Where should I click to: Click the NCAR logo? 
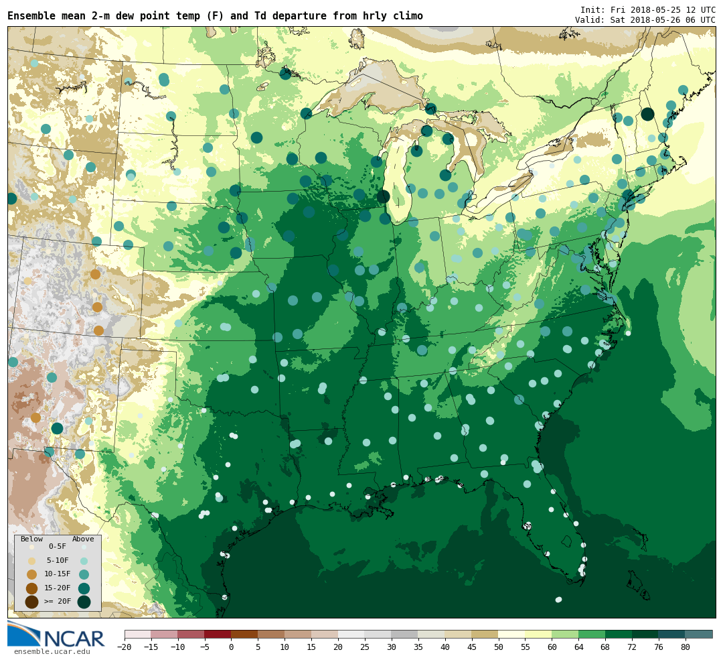coord(56,634)
